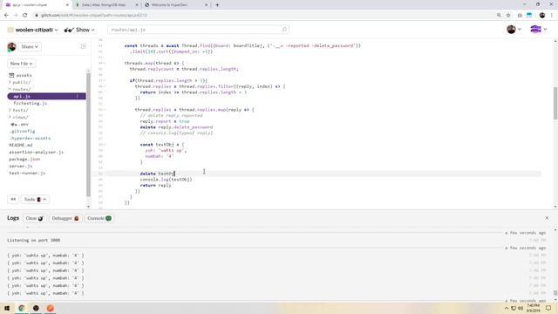Open package.json file
Image resolution: width=558 pixels, height=314 pixels.
click(24, 159)
